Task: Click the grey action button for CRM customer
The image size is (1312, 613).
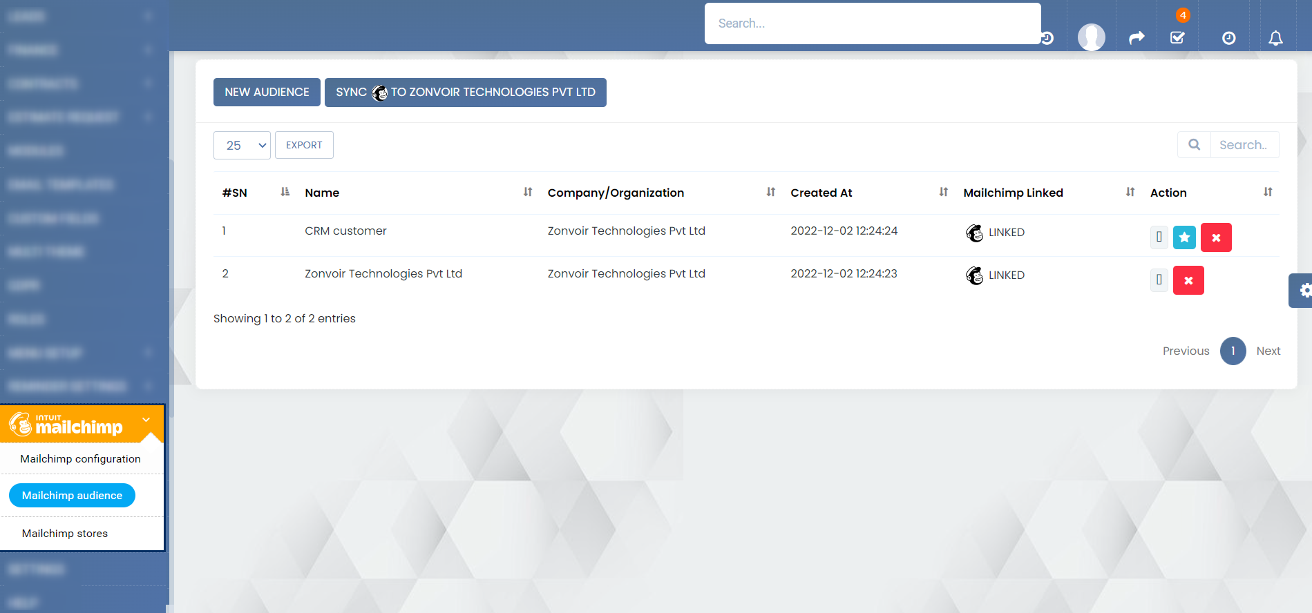Action: click(1159, 237)
